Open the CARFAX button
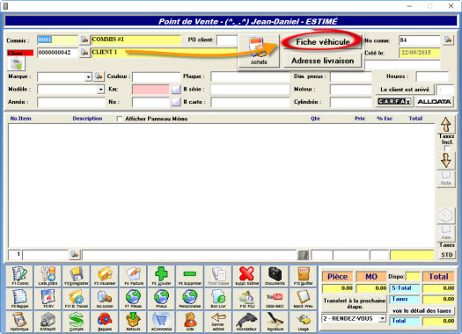This screenshot has width=462, height=334. [x=394, y=102]
